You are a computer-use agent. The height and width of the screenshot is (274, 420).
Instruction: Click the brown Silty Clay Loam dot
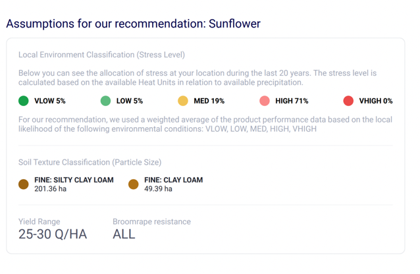tap(24, 184)
